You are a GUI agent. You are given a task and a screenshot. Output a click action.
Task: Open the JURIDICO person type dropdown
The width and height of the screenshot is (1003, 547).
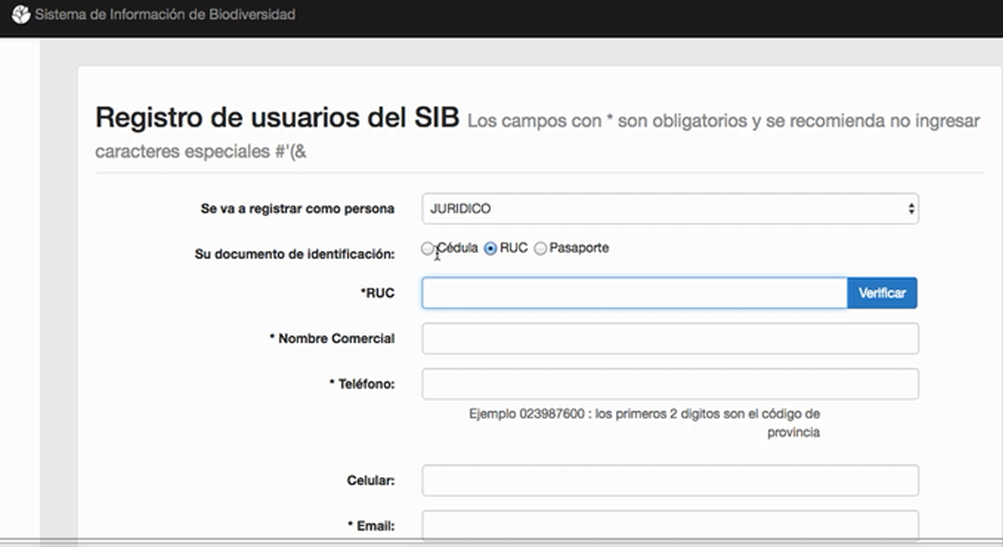pyautogui.click(x=669, y=209)
